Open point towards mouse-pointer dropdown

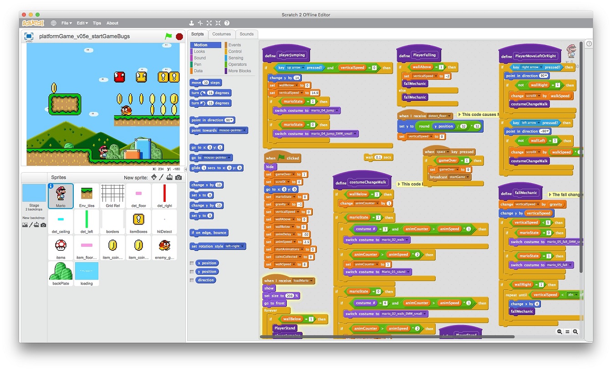(245, 130)
